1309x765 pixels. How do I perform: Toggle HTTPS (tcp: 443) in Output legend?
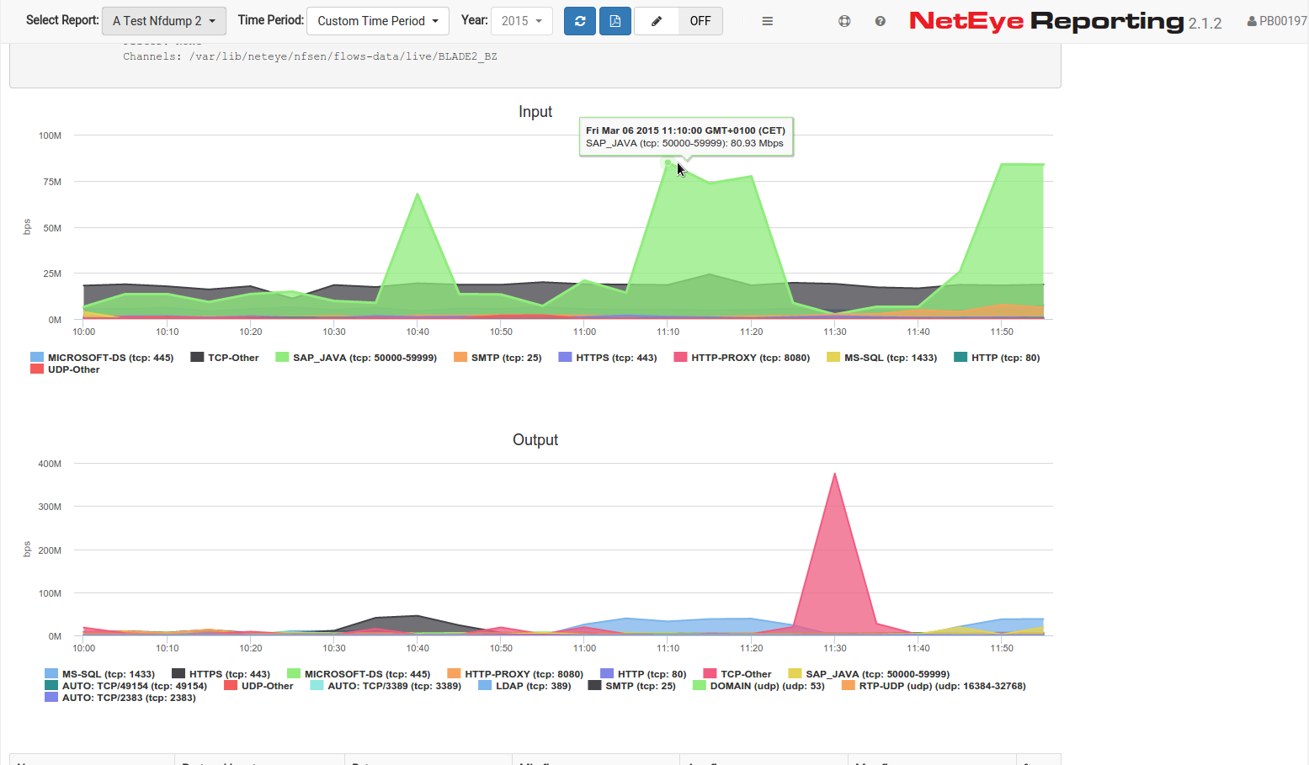tap(221, 674)
